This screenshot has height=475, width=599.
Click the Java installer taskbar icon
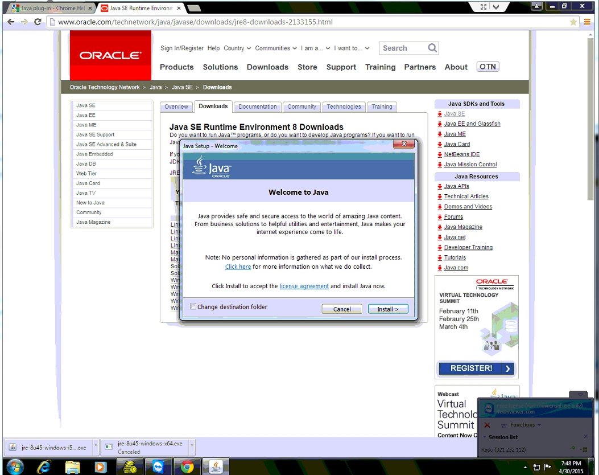point(216,466)
